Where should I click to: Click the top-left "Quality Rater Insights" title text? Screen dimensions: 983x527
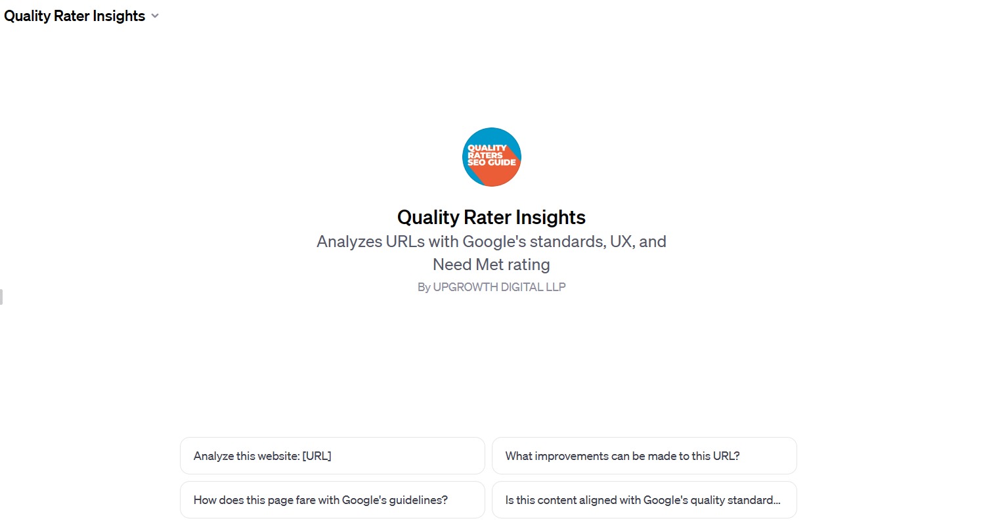click(x=75, y=16)
